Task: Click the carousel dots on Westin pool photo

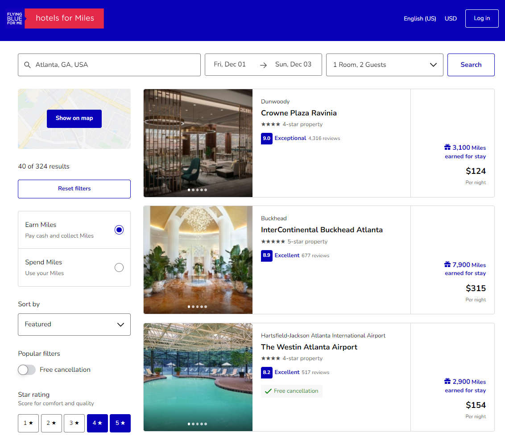Action: click(198, 424)
